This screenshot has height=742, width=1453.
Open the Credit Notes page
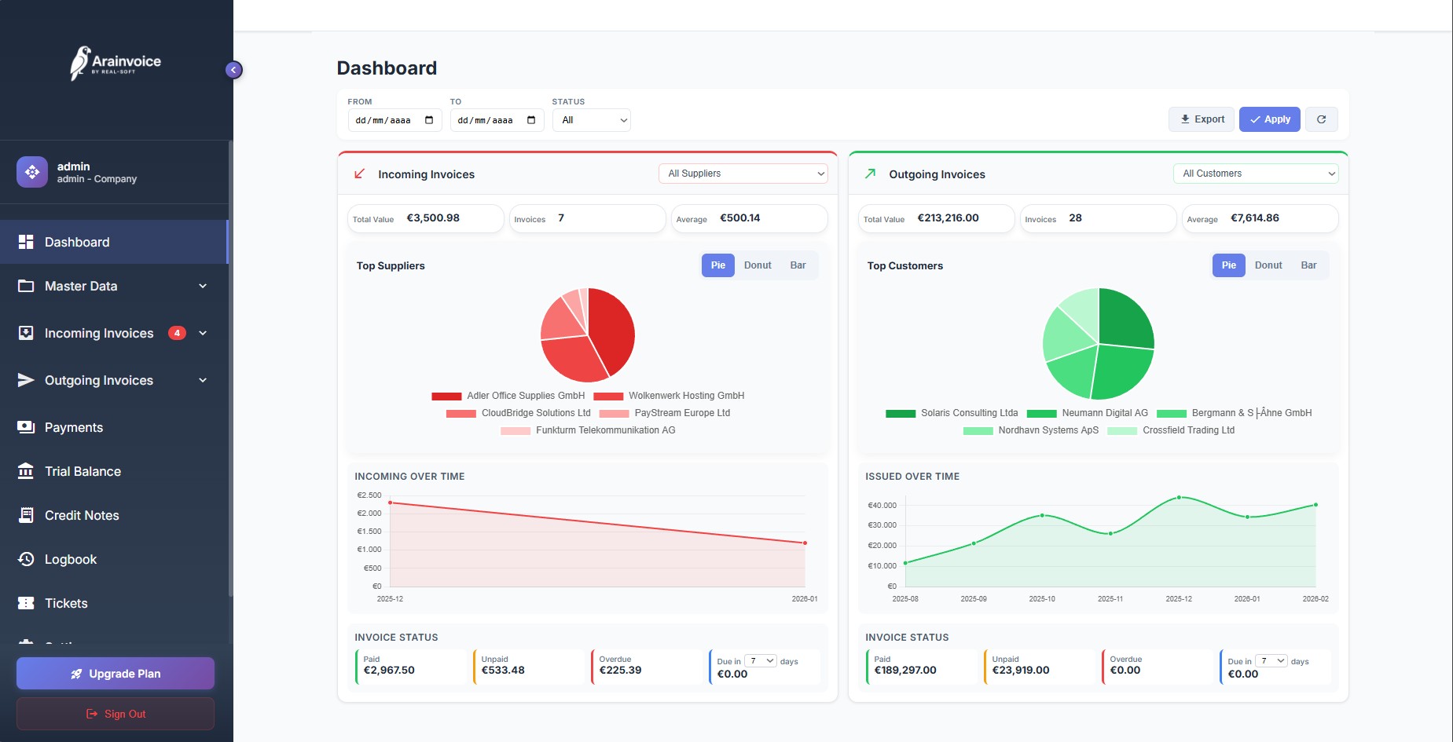click(x=82, y=515)
